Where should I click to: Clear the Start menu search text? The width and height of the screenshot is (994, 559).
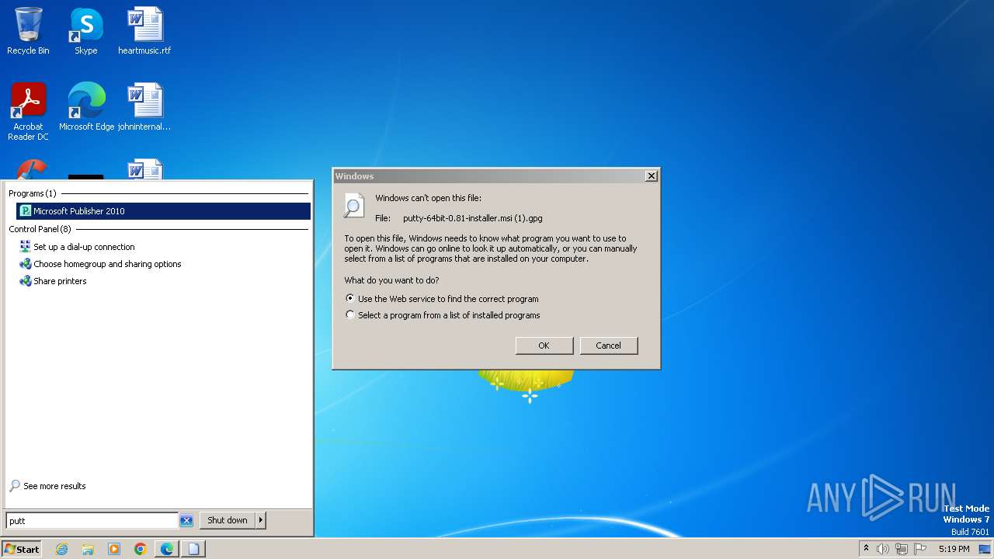tap(186, 521)
